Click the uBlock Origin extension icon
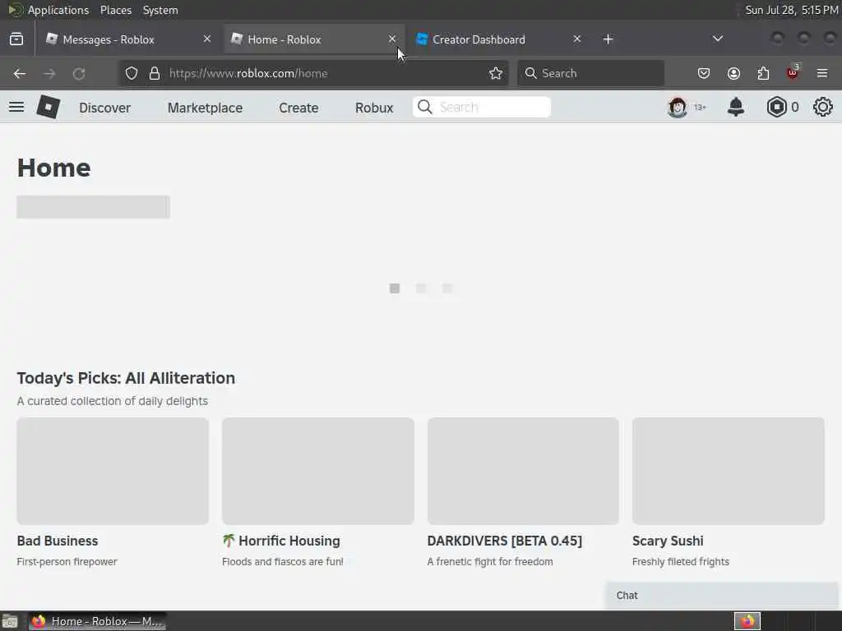The image size is (842, 631). tap(793, 72)
